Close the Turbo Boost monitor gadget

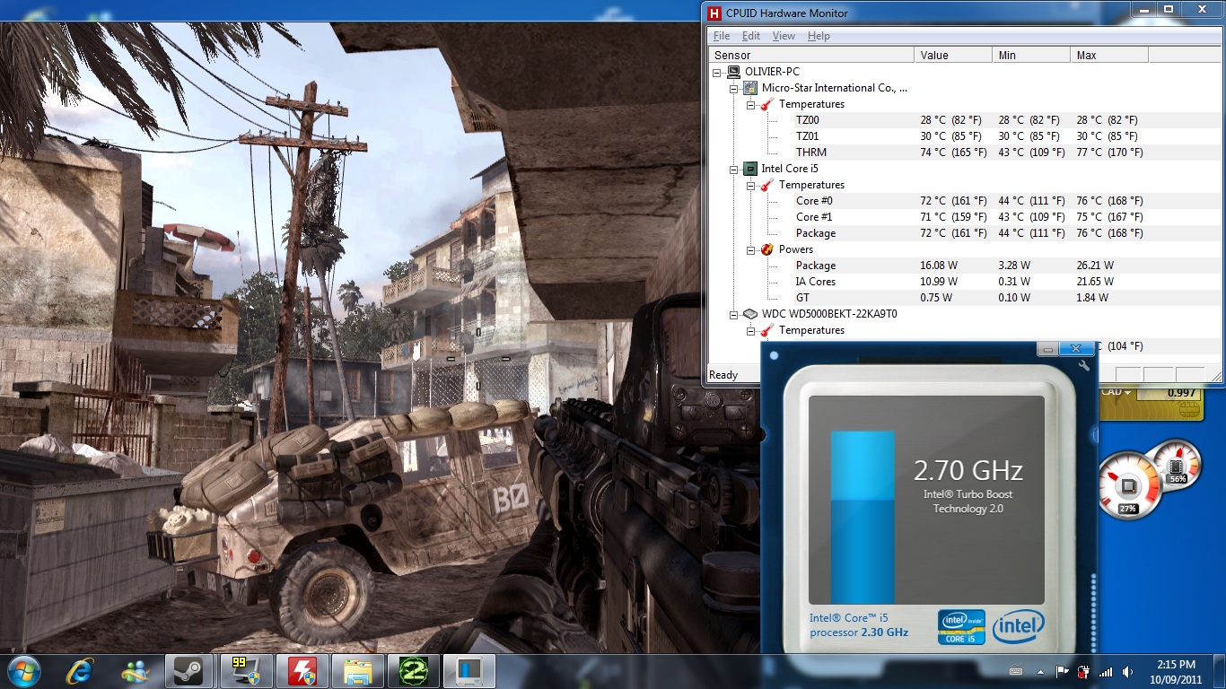click(x=1074, y=348)
